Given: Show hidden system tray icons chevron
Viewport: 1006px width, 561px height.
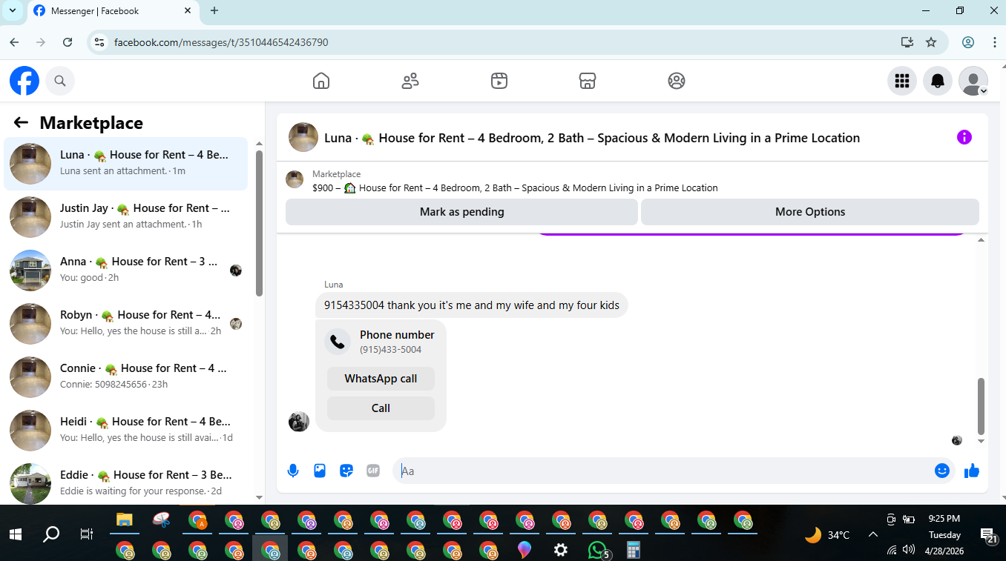Looking at the screenshot, I should click(873, 534).
